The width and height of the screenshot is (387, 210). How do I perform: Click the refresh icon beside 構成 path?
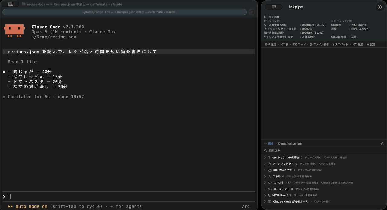[x=382, y=144]
